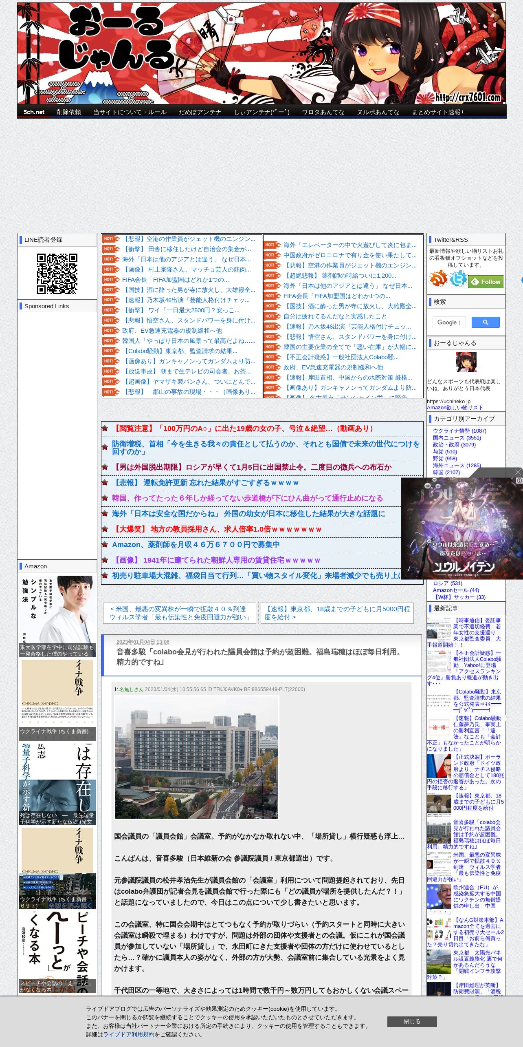
Task: Click star icon beside 閲覧注意 headline
Action: coord(105,428)
